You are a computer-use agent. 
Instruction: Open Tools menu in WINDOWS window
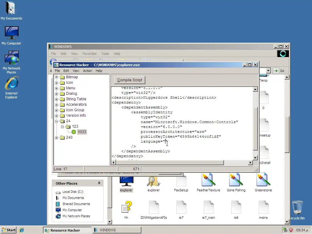click(105, 54)
